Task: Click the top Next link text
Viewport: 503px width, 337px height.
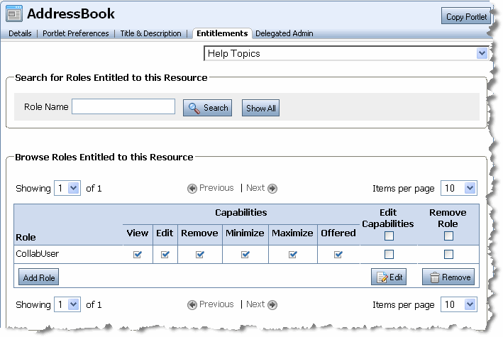Action: pos(255,188)
